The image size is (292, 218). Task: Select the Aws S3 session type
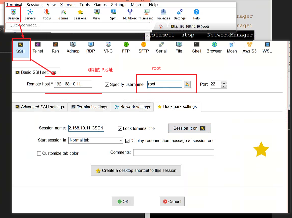tap(250, 48)
